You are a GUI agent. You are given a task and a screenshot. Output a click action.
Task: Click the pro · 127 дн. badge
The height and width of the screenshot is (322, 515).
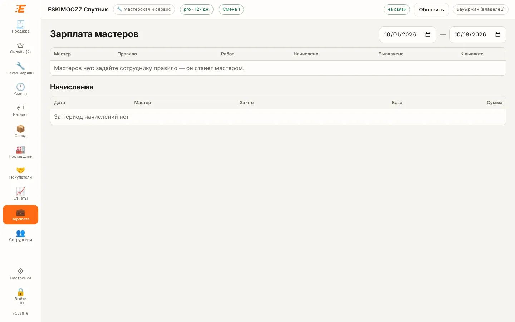[x=197, y=9]
